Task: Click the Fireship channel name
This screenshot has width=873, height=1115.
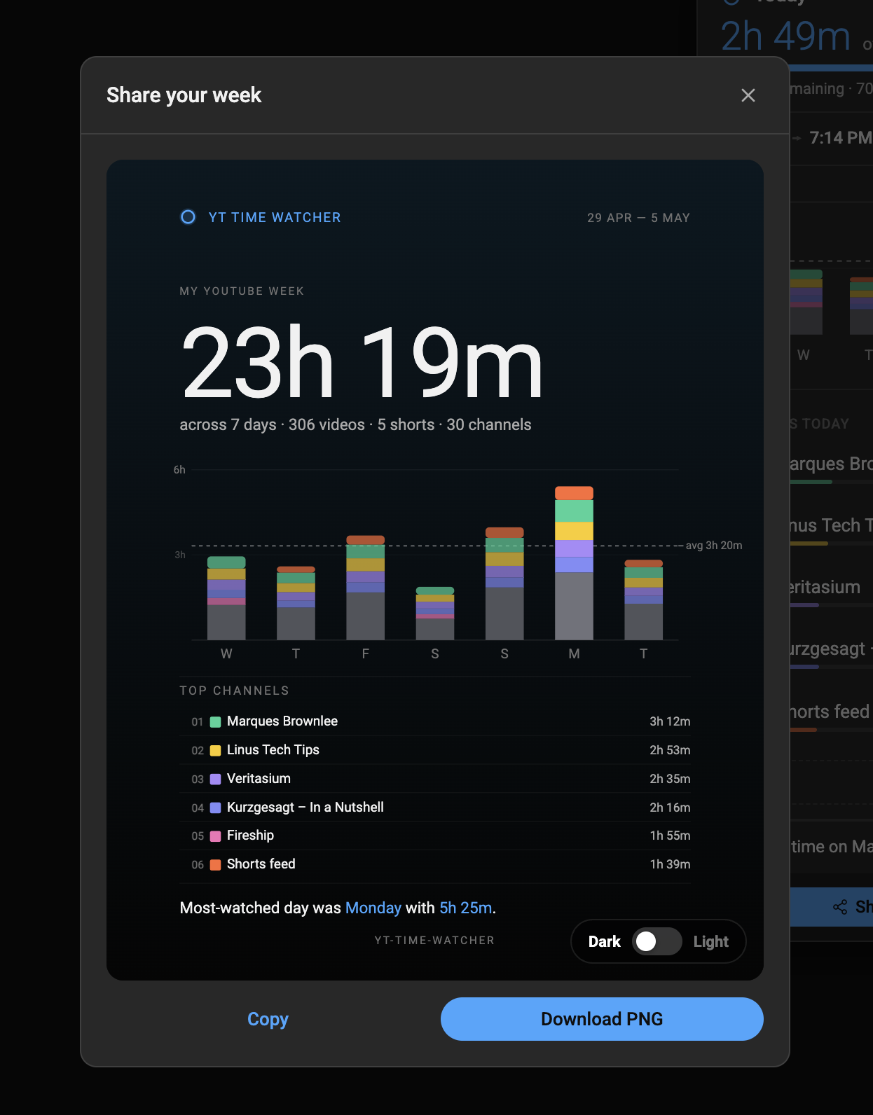Action: click(250, 836)
